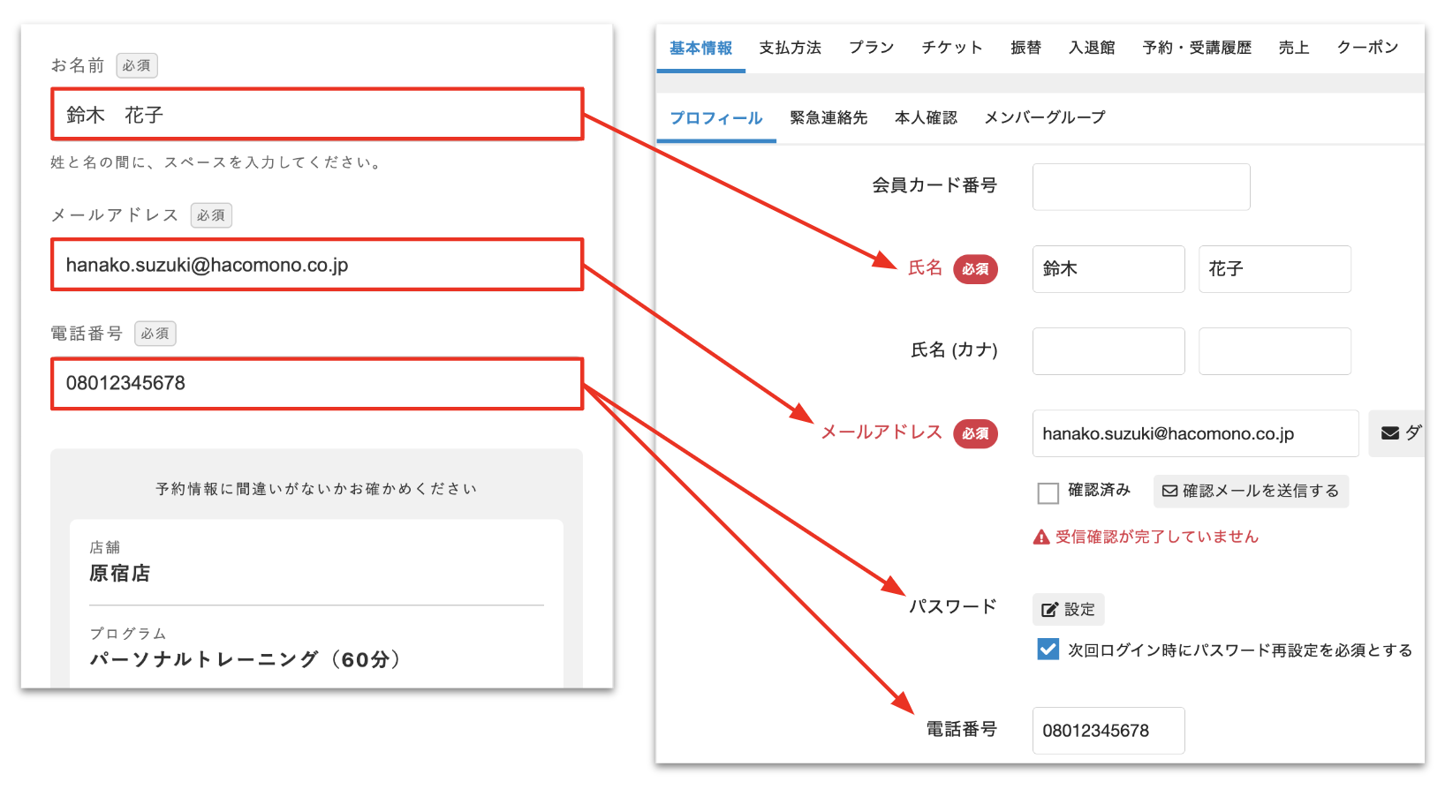Switch to the クーポン tab
1445x789 pixels.
click(x=1366, y=48)
